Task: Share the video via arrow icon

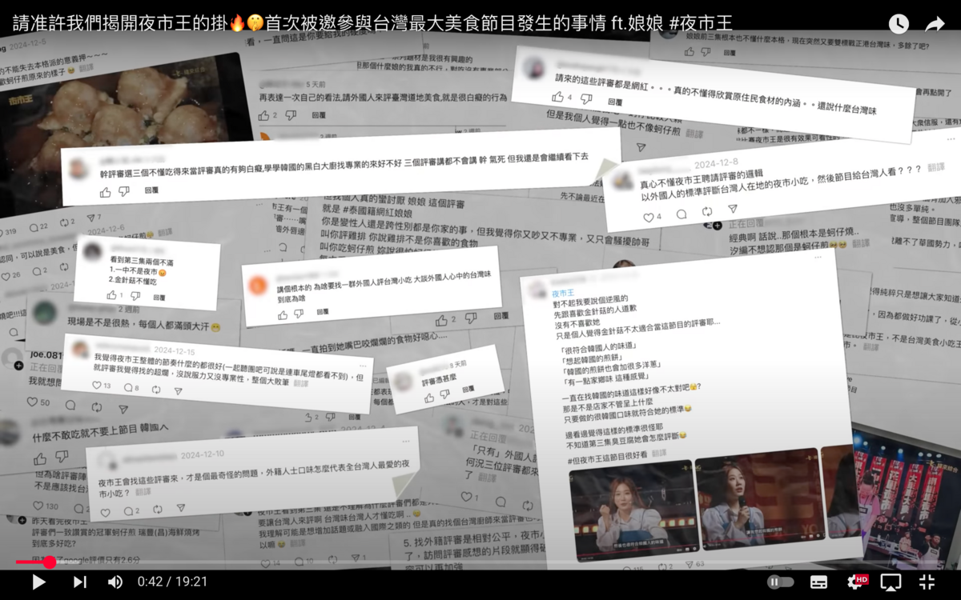Action: point(935,24)
